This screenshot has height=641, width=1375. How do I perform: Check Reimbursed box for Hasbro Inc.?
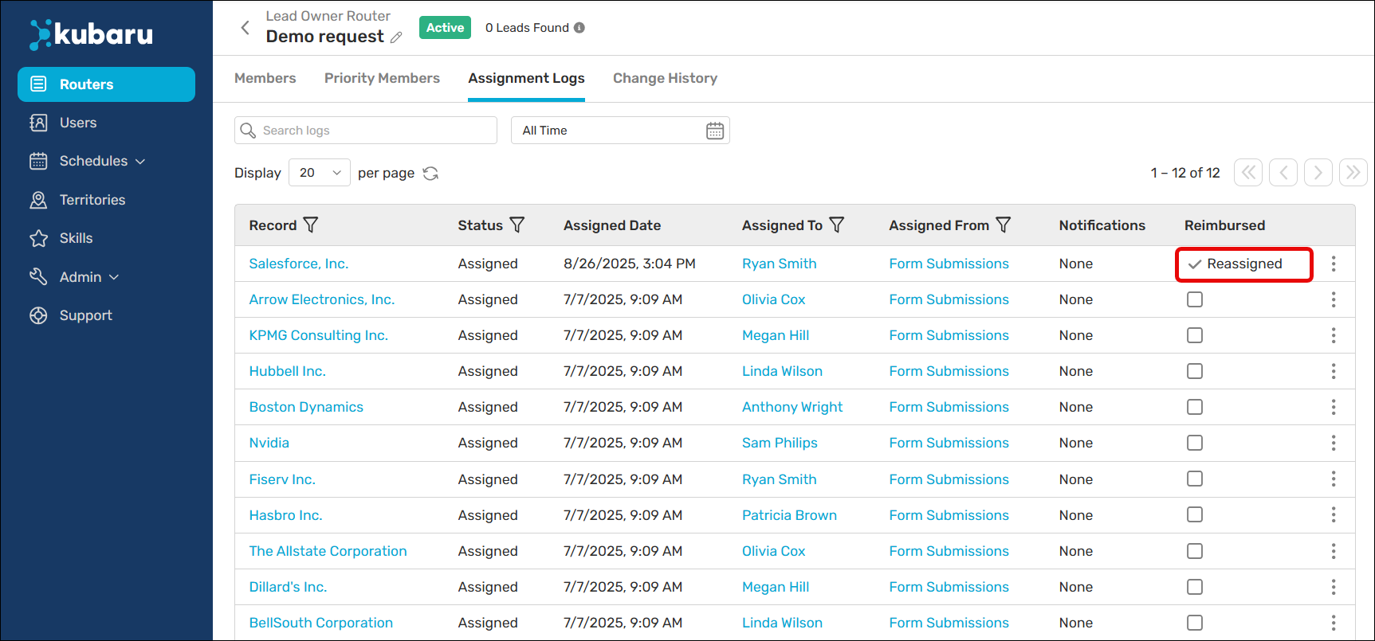pyautogui.click(x=1195, y=515)
